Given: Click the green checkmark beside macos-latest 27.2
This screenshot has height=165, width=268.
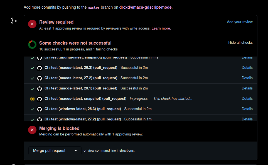Looking at the screenshot, I should tap(32, 78).
